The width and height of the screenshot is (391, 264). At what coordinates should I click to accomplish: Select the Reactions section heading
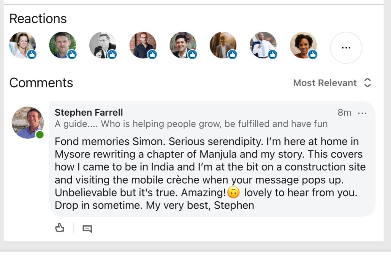coord(38,19)
